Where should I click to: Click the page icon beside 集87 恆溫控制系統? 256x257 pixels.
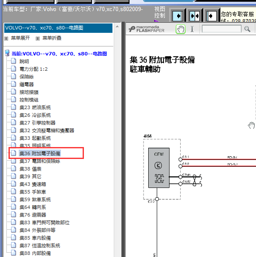pos(14,245)
